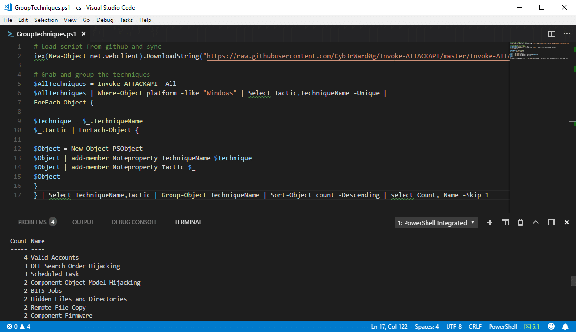Click the New-Object PSObject text on line 12

coord(107,149)
